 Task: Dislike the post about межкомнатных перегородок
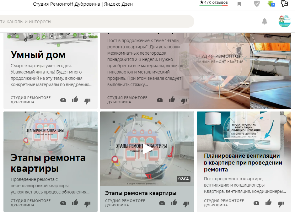pyautogui.click(x=184, y=101)
